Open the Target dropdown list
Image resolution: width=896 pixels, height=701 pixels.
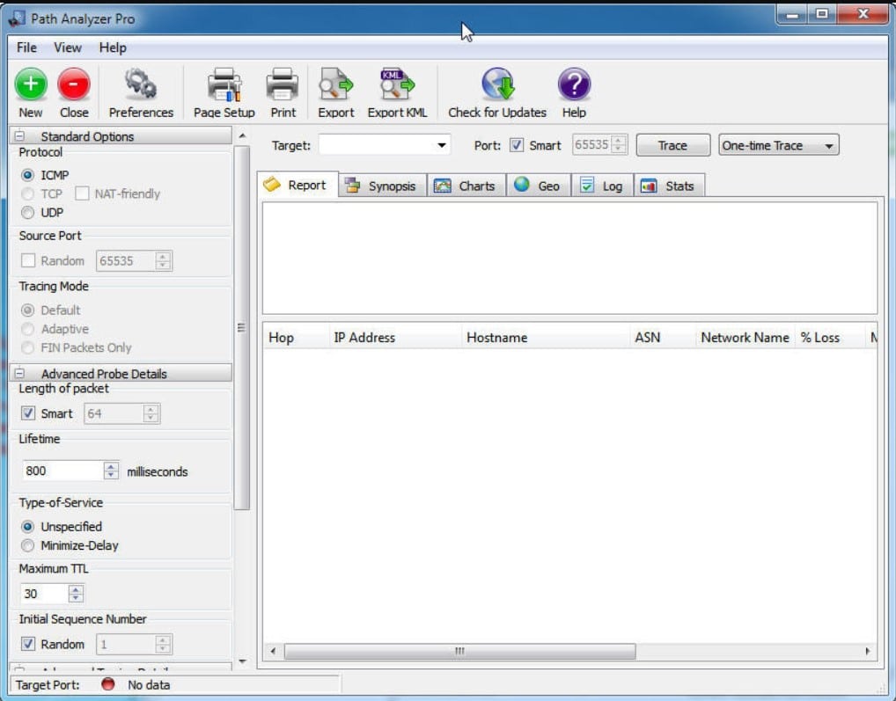pyautogui.click(x=442, y=145)
